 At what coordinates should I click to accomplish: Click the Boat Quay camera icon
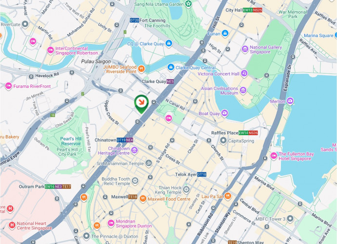pyautogui.click(x=225, y=113)
